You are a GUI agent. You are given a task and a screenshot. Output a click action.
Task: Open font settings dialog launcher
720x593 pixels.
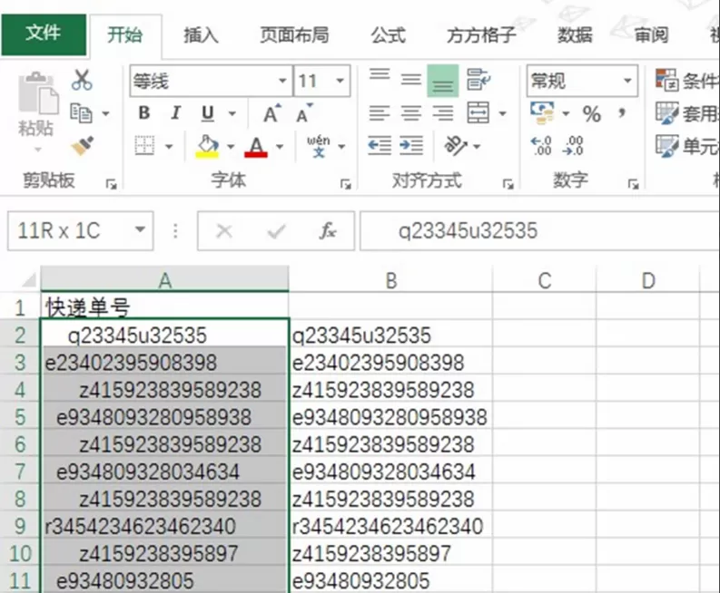(x=345, y=184)
